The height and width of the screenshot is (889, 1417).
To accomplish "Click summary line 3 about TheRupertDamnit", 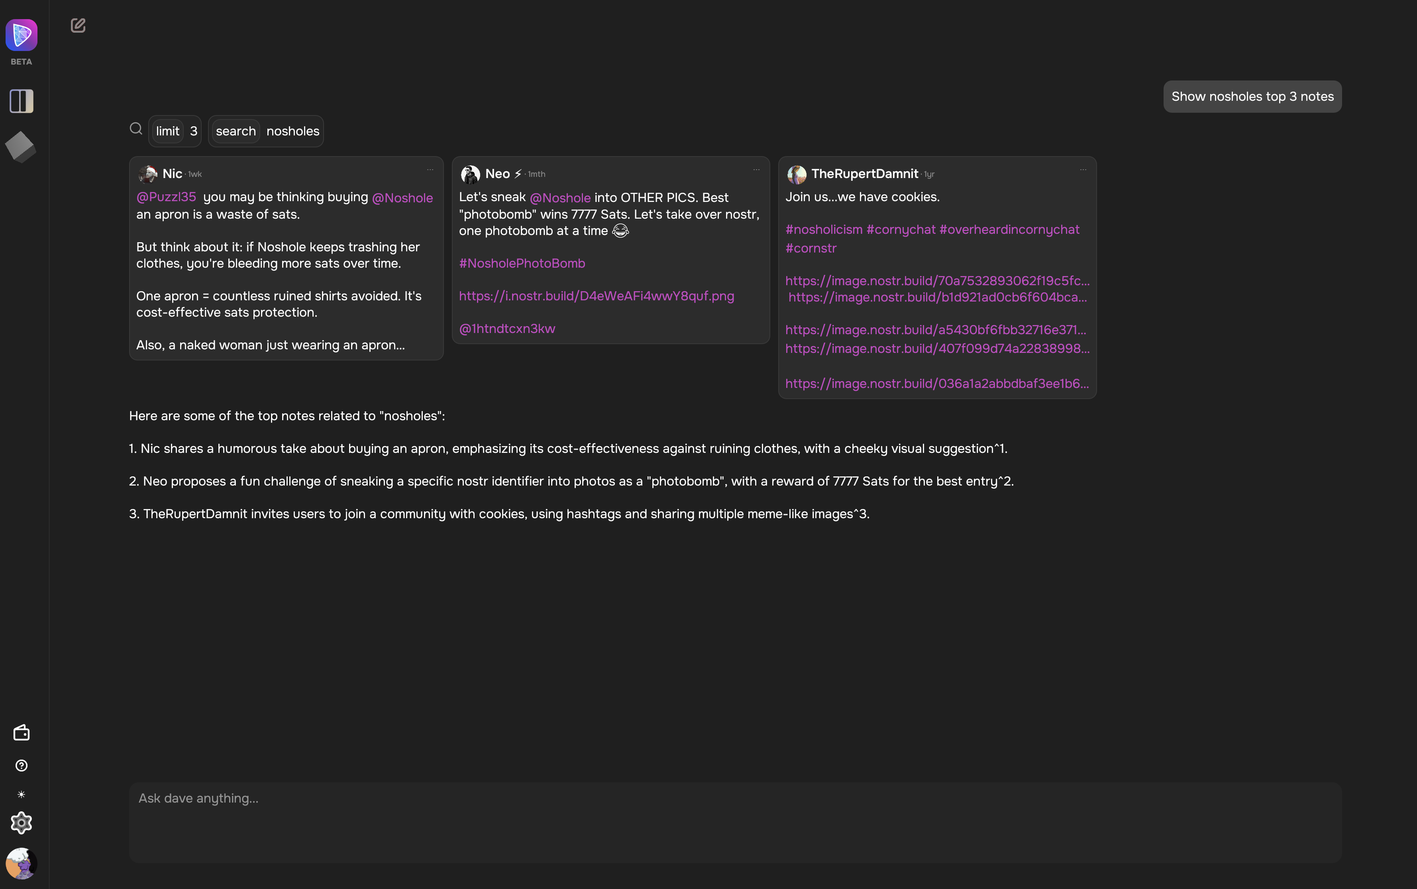I will click(499, 514).
